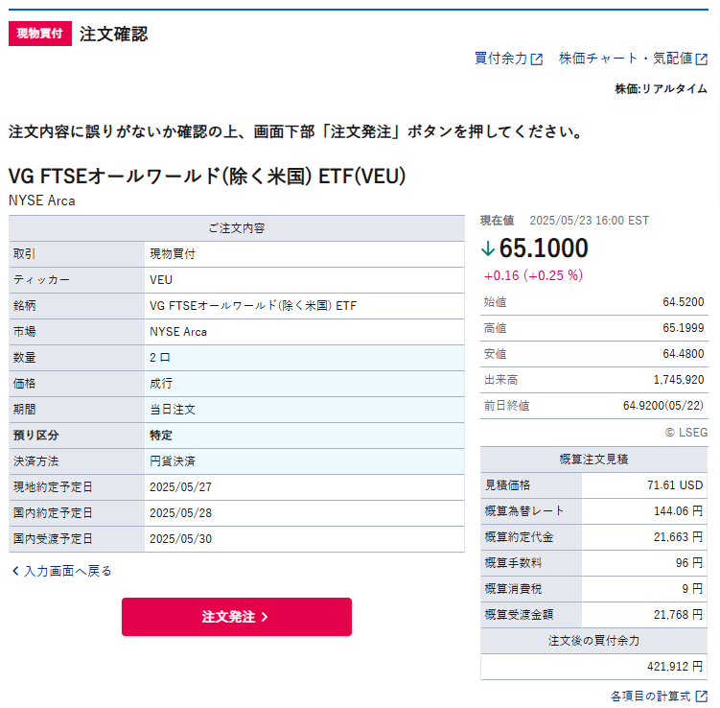Click estimated settlement amount 21,768 円

coord(678,615)
